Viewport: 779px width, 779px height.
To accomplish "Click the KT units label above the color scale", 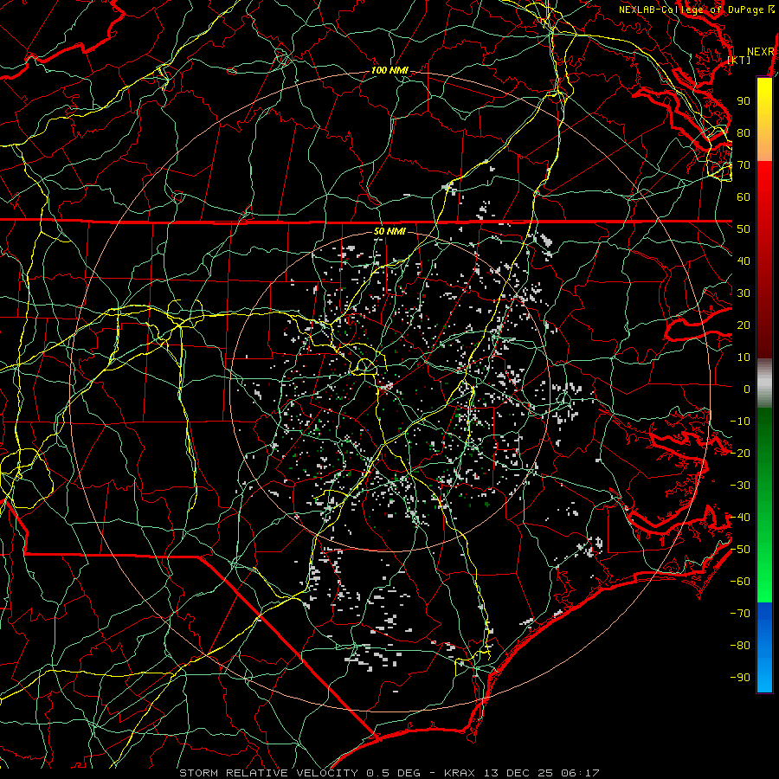I will tap(739, 60).
